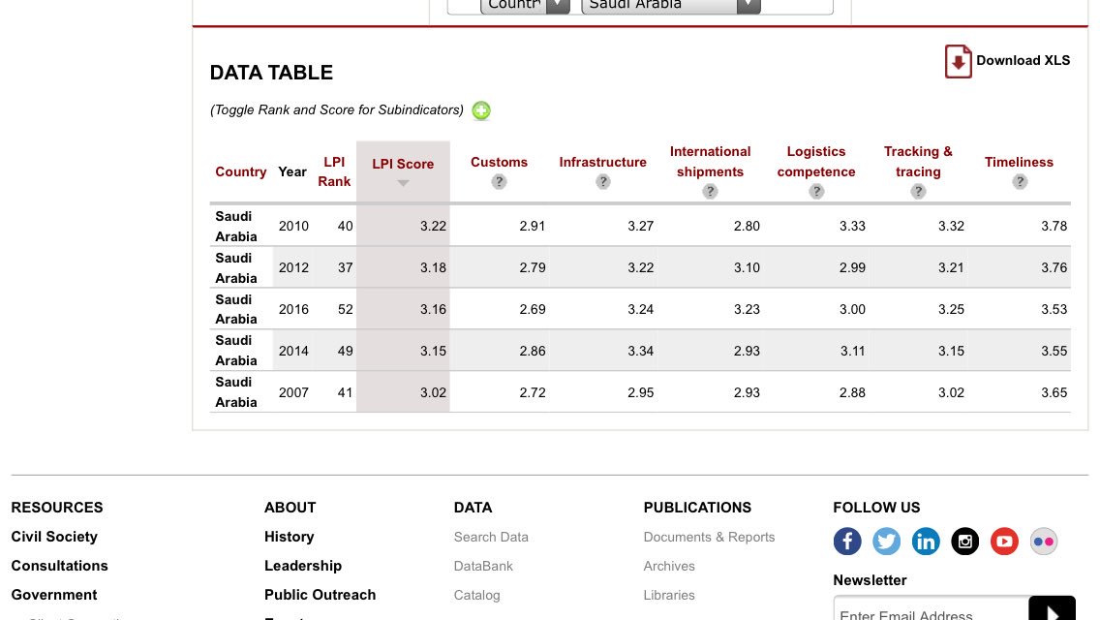Image resolution: width=1100 pixels, height=620 pixels.
Task: Select the 2010 year cell
Action: (x=293, y=226)
